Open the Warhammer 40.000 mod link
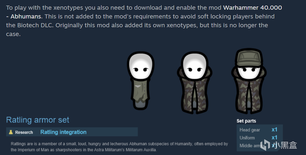The width and height of the screenshot is (306, 155). click(x=252, y=8)
